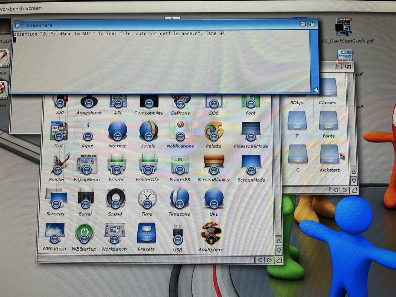Click zoom gadget of back drawer window
Screen dimensions: 396x297
click(x=339, y=66)
